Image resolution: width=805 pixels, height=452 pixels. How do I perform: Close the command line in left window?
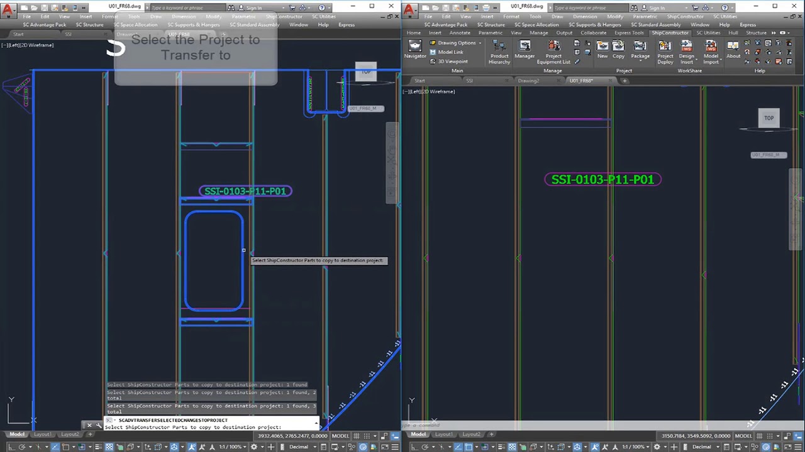pos(89,426)
